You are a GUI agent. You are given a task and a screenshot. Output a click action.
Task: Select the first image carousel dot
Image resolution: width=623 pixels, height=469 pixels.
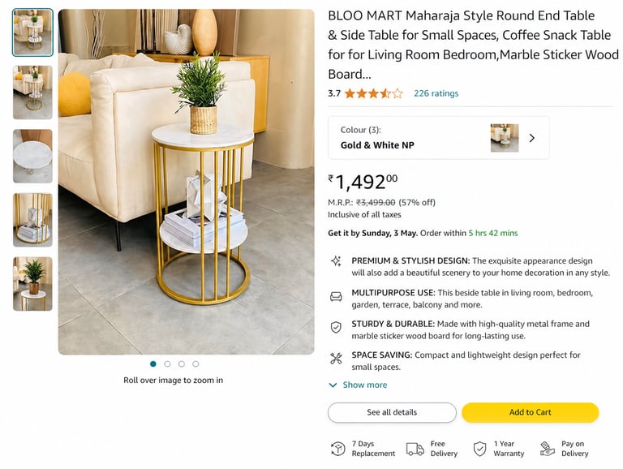pyautogui.click(x=153, y=364)
